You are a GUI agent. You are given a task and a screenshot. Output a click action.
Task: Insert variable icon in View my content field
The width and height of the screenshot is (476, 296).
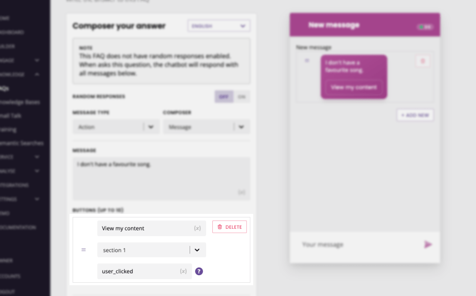pos(197,228)
